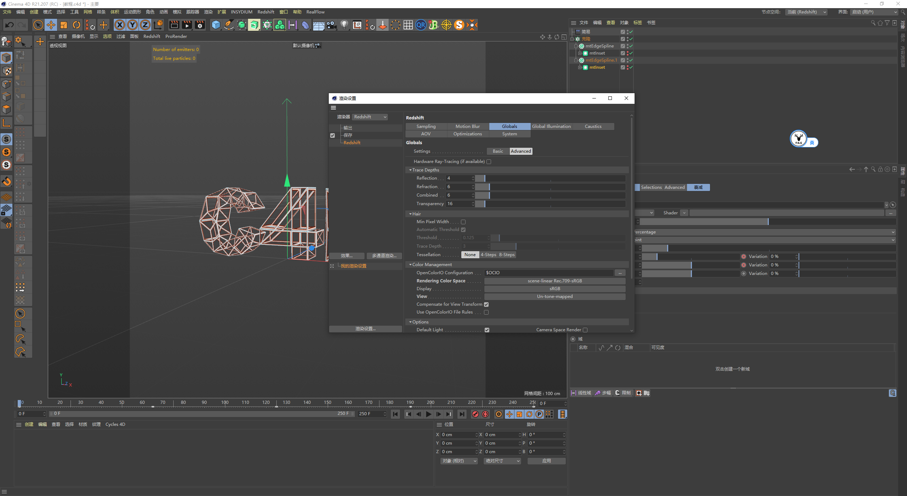Enable Use OpenColorIO File Rules
The image size is (907, 496).
[486, 312]
